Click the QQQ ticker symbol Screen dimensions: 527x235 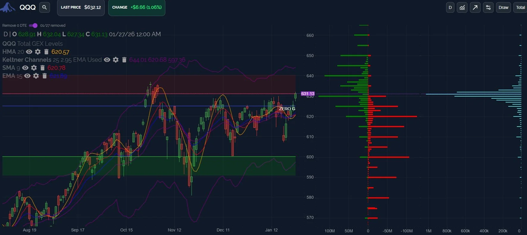click(28, 7)
